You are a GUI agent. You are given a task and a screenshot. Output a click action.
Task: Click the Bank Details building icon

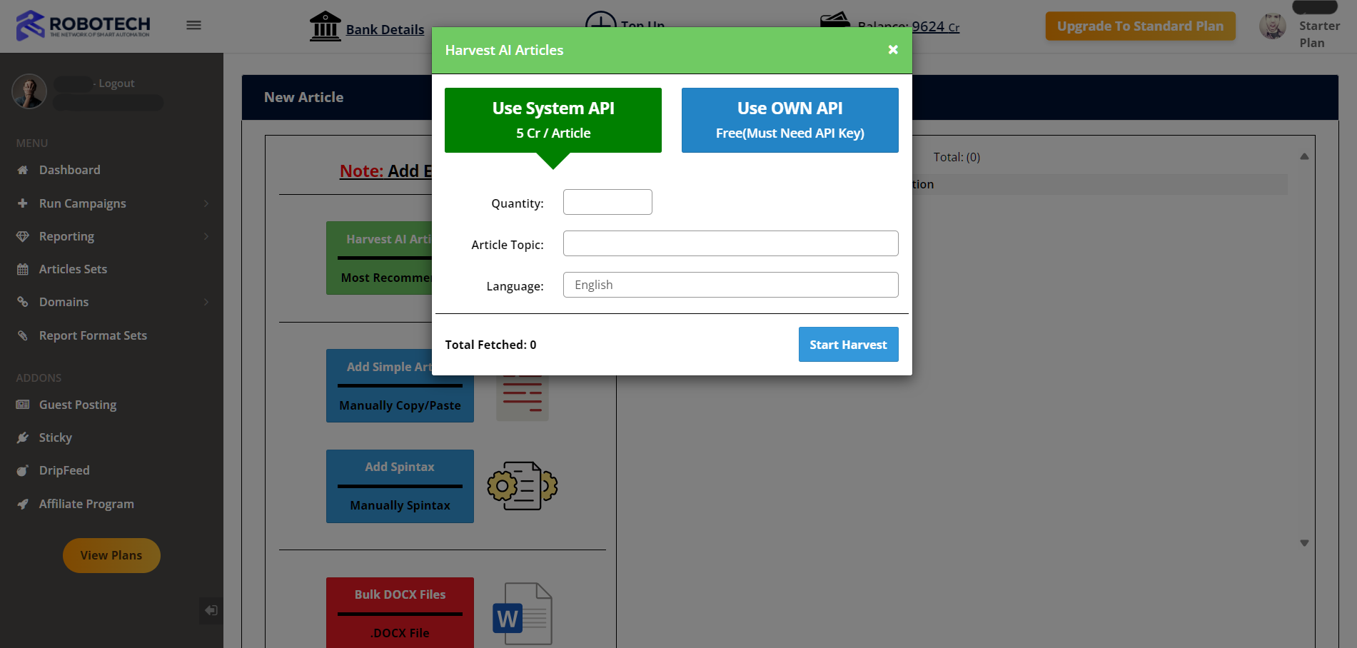326,26
